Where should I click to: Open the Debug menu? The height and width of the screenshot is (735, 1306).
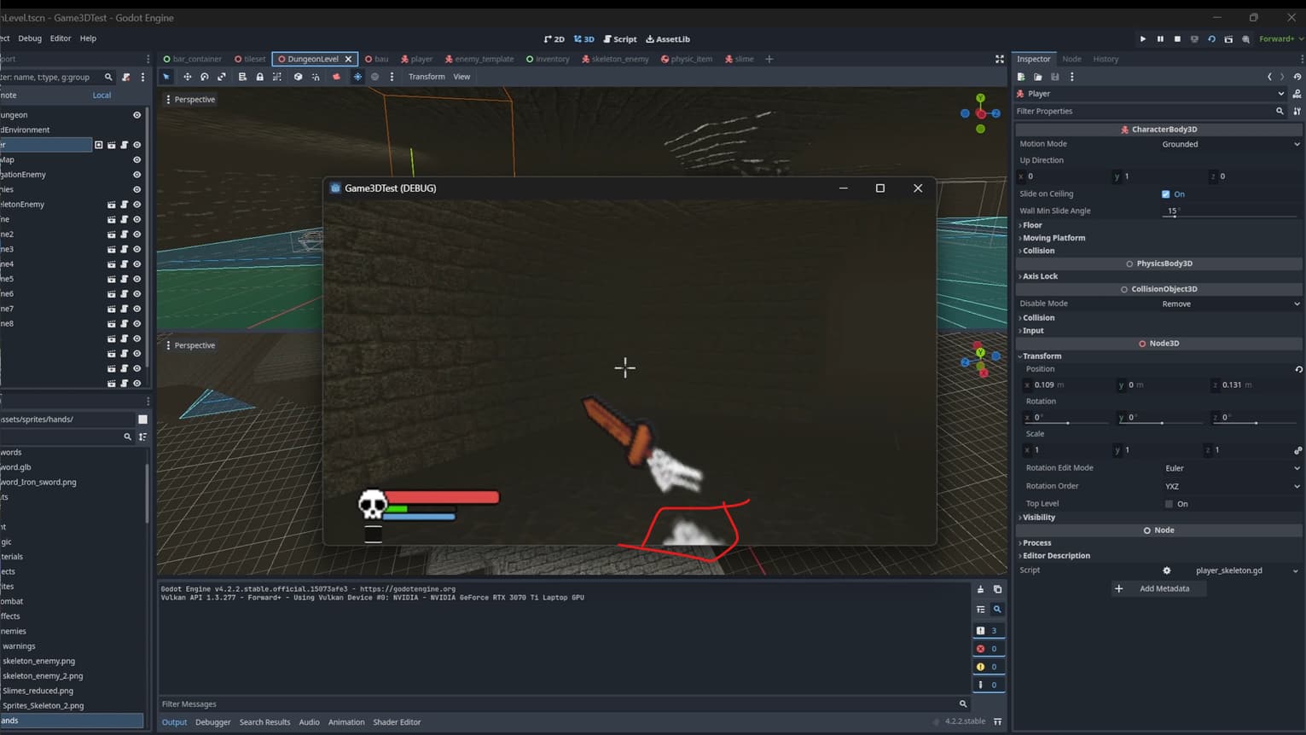30,38
